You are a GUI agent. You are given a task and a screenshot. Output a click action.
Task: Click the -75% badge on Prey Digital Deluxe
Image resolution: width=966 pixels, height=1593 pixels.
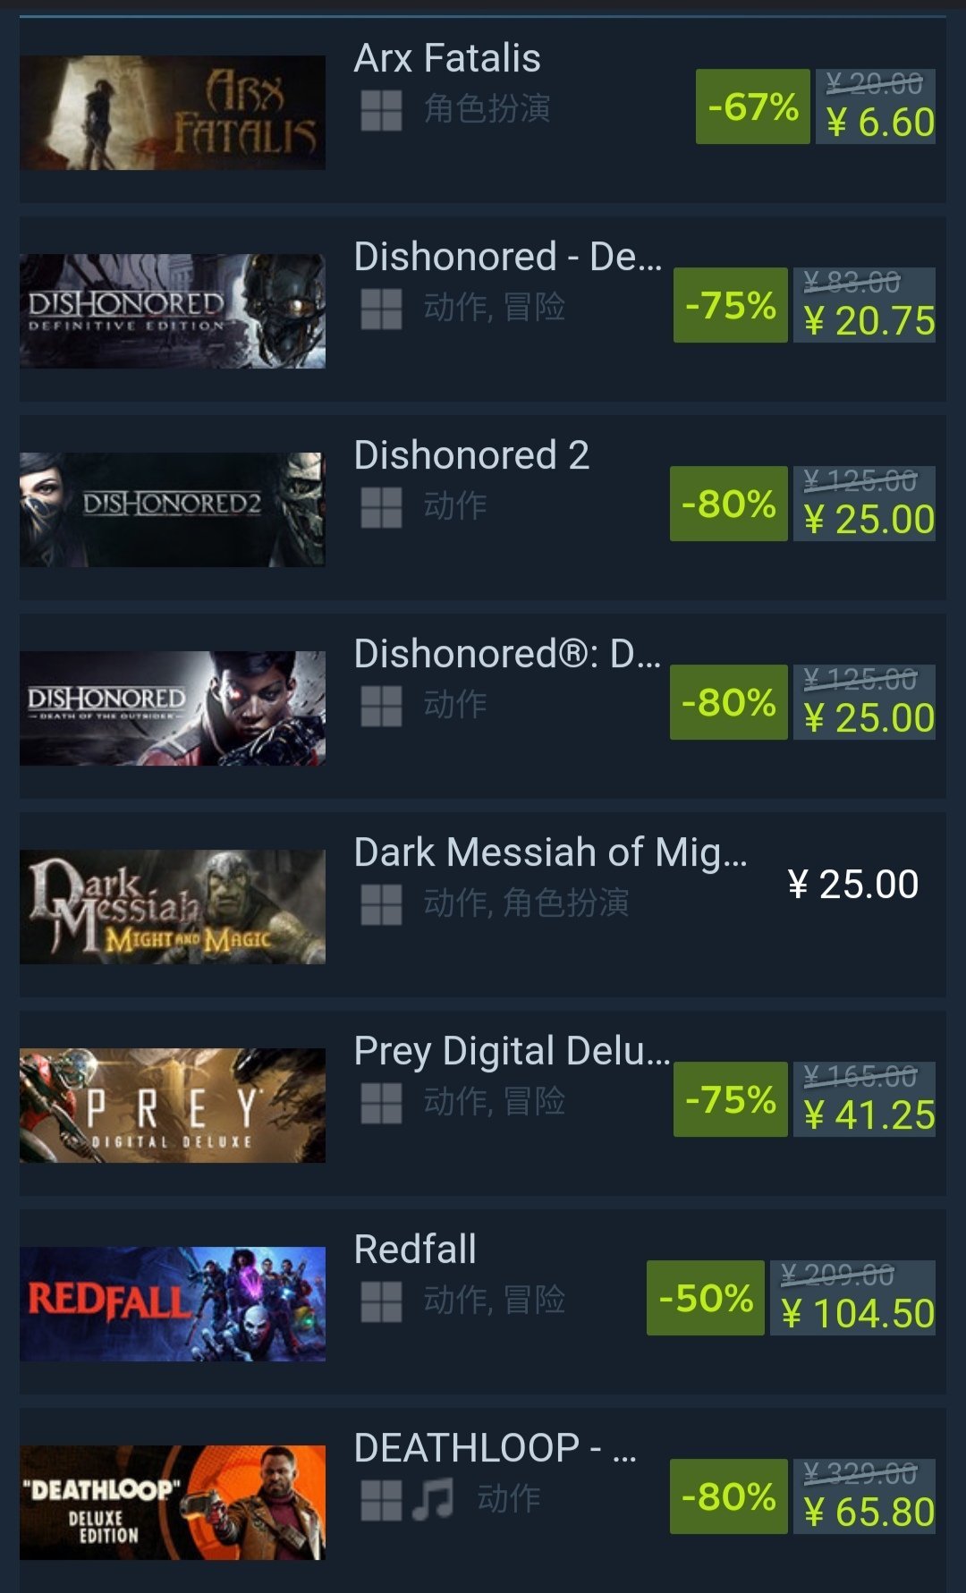(731, 1099)
